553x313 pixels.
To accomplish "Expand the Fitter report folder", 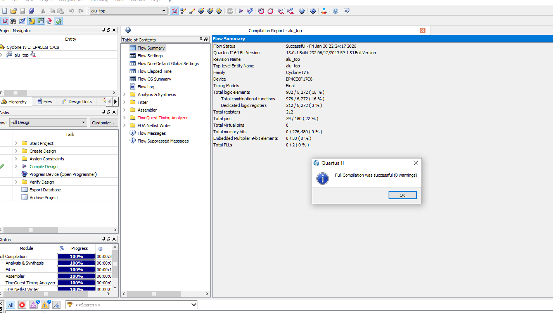I will coord(124,102).
